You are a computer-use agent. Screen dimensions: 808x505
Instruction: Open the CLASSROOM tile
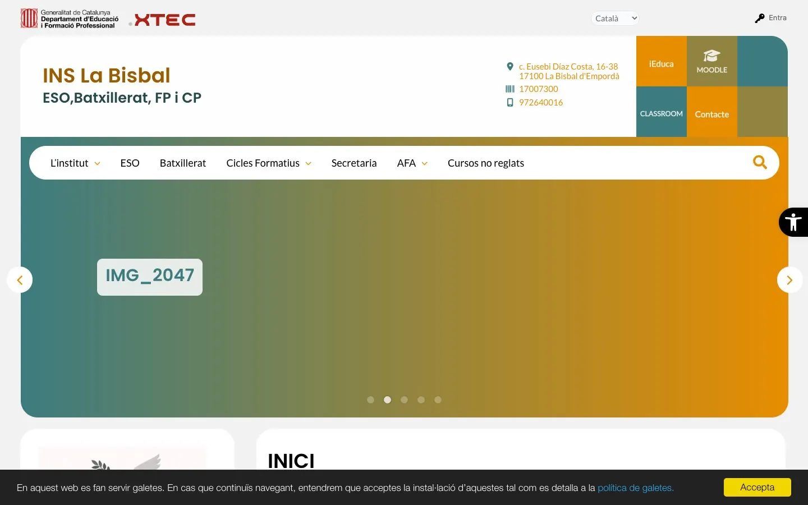pos(662,112)
